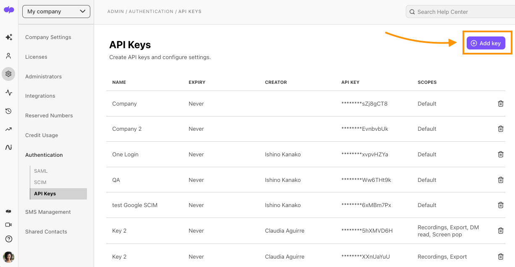
Task: Select the test Google SCIM name
Action: click(x=135, y=205)
